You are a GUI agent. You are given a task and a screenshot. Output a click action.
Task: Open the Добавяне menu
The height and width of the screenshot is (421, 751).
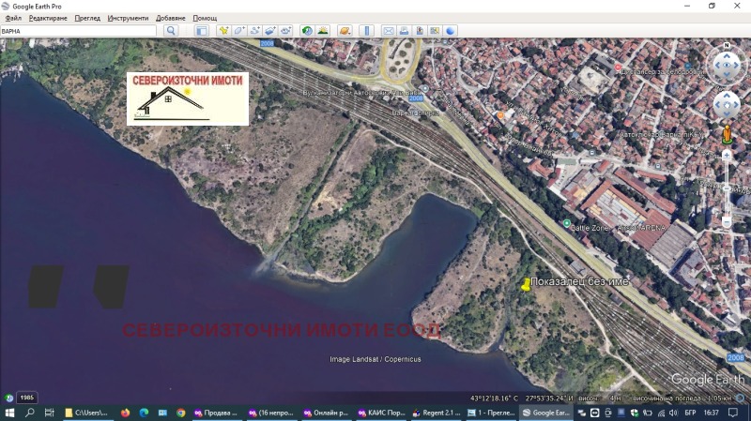171,18
